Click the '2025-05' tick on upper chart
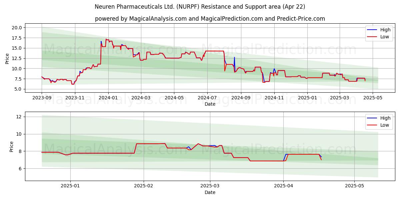 [x=373, y=97]
